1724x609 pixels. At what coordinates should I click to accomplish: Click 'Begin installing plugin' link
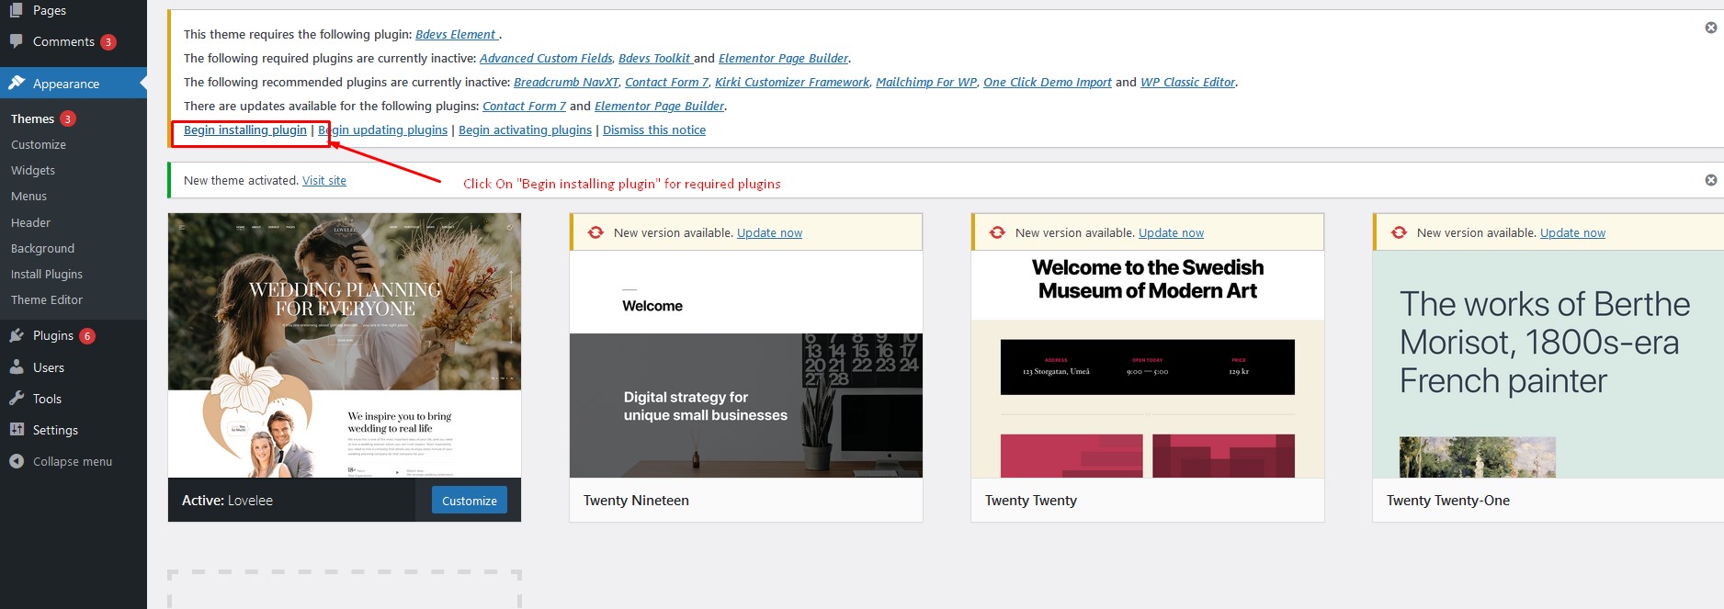pos(245,130)
